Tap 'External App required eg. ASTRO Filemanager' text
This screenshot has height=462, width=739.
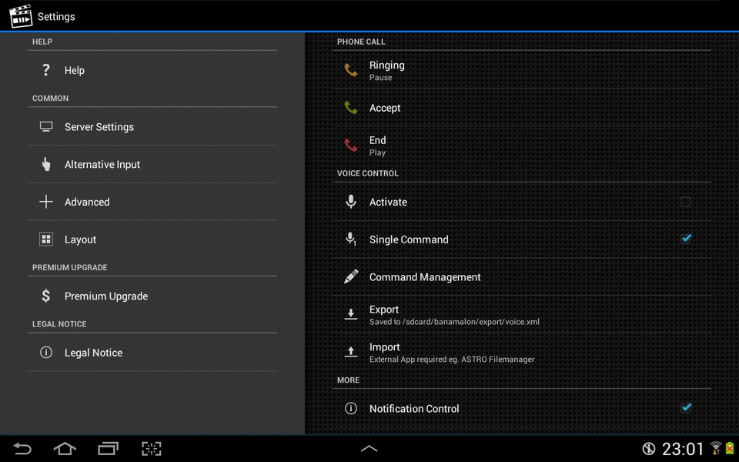point(452,360)
